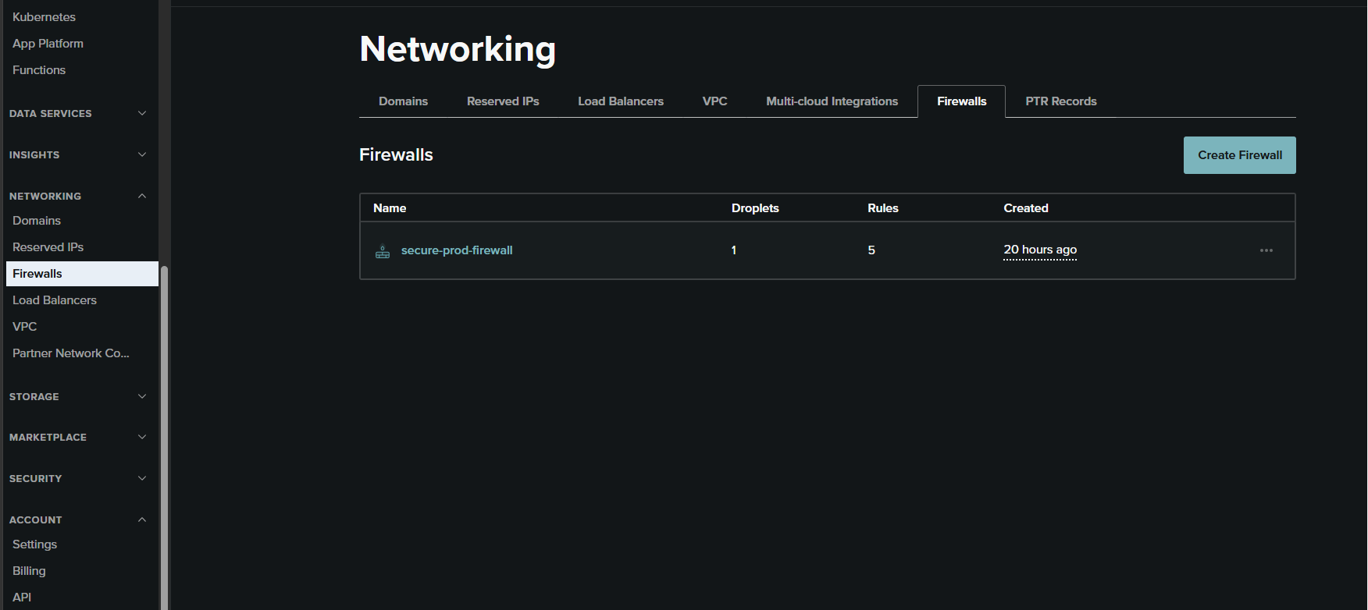This screenshot has width=1368, height=610.
Task: Open account Settings in the sidebar
Action: [x=34, y=544]
